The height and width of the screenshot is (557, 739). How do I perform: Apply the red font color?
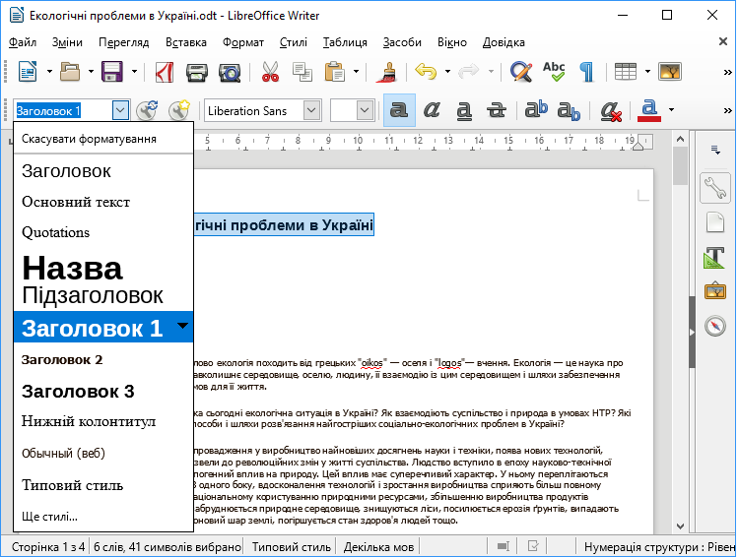pyautogui.click(x=649, y=110)
